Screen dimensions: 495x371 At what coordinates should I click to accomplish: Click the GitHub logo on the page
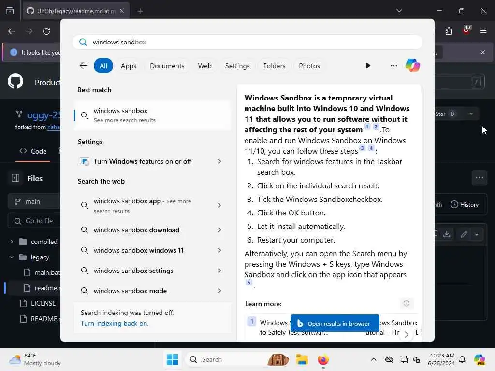[15, 81]
